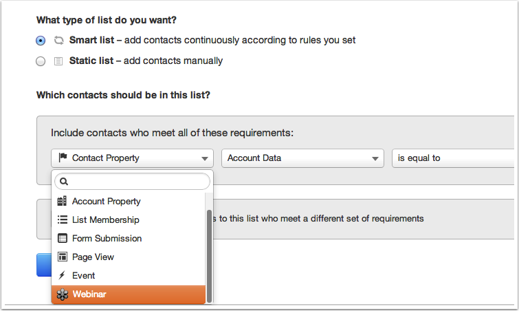Click the Static list document icon
This screenshot has width=519, height=311.
click(x=58, y=61)
